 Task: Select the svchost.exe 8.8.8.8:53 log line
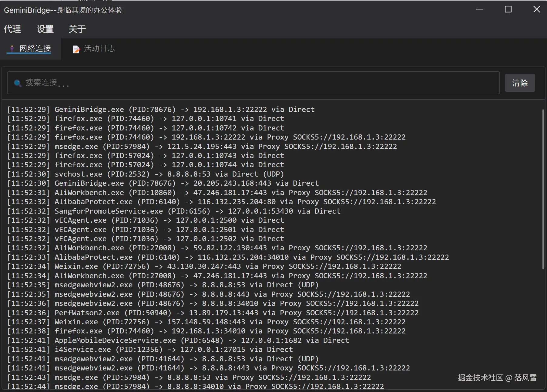[146, 174]
